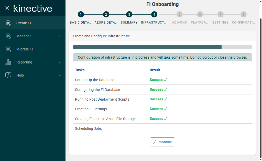262x161 pixels.
Task: Click checkmark beside Creating FI Settings
Action: tap(166, 109)
